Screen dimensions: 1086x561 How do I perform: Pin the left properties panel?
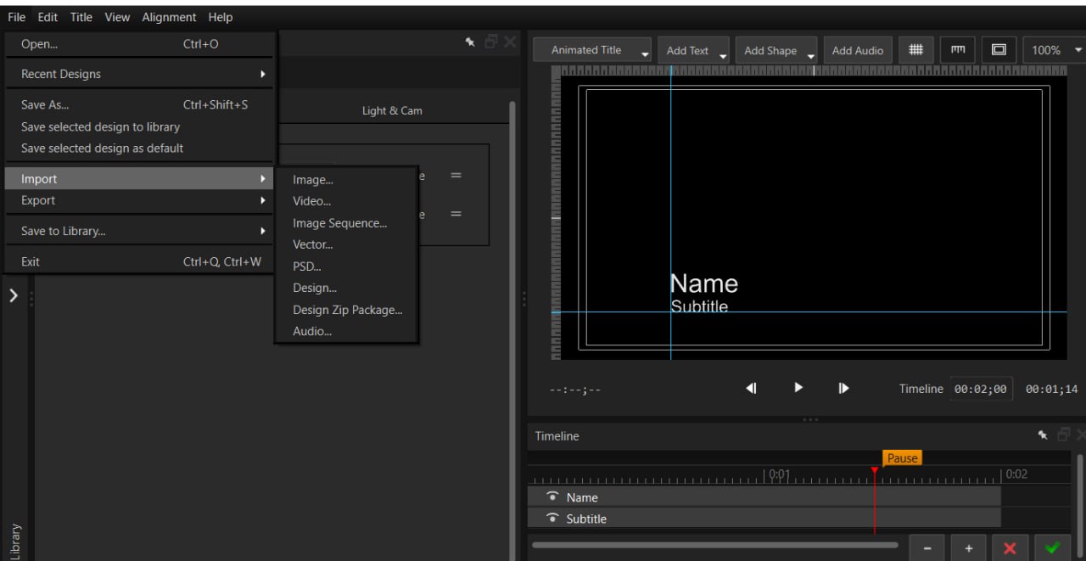[x=470, y=42]
